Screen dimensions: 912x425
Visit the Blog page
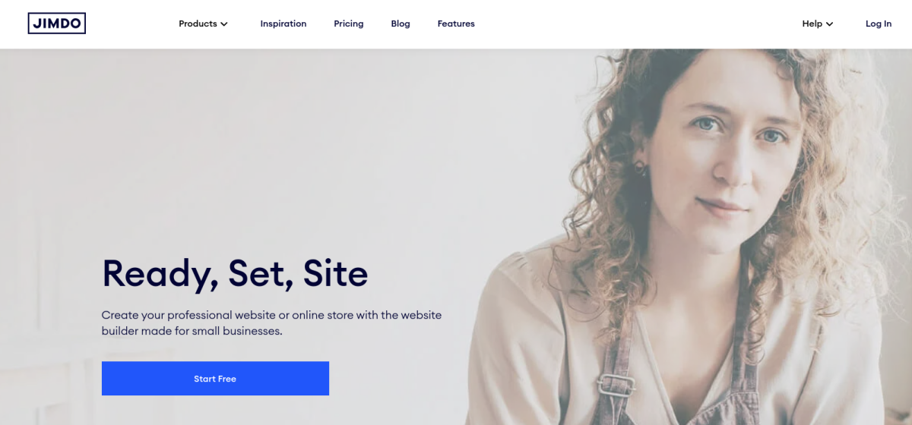click(401, 24)
